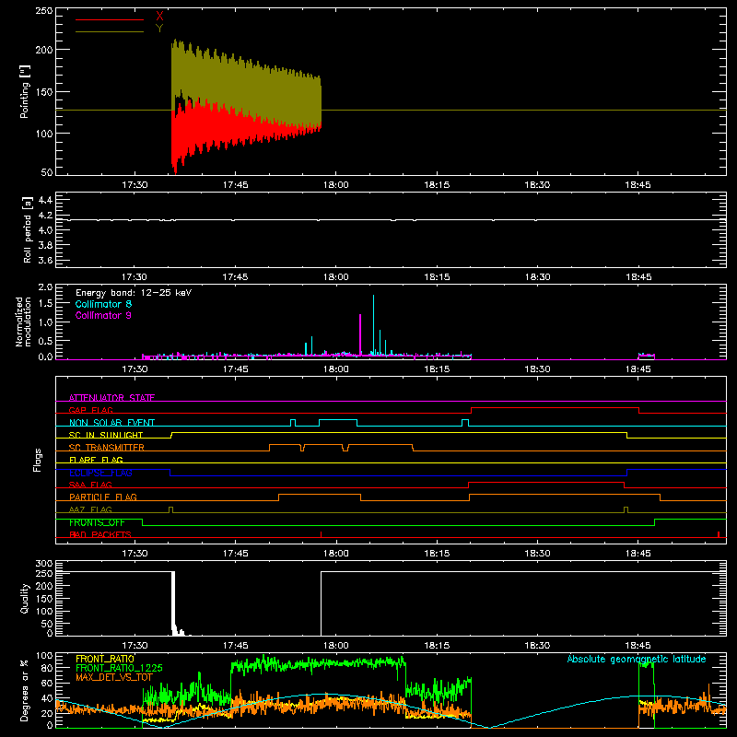Click the 18:30 time label under Flags plot
The width and height of the screenshot is (737, 737).
click(537, 554)
